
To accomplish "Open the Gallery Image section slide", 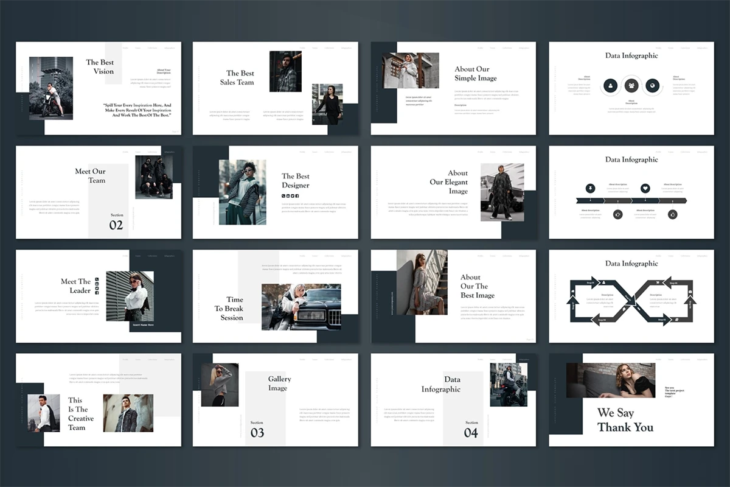I will pos(275,400).
